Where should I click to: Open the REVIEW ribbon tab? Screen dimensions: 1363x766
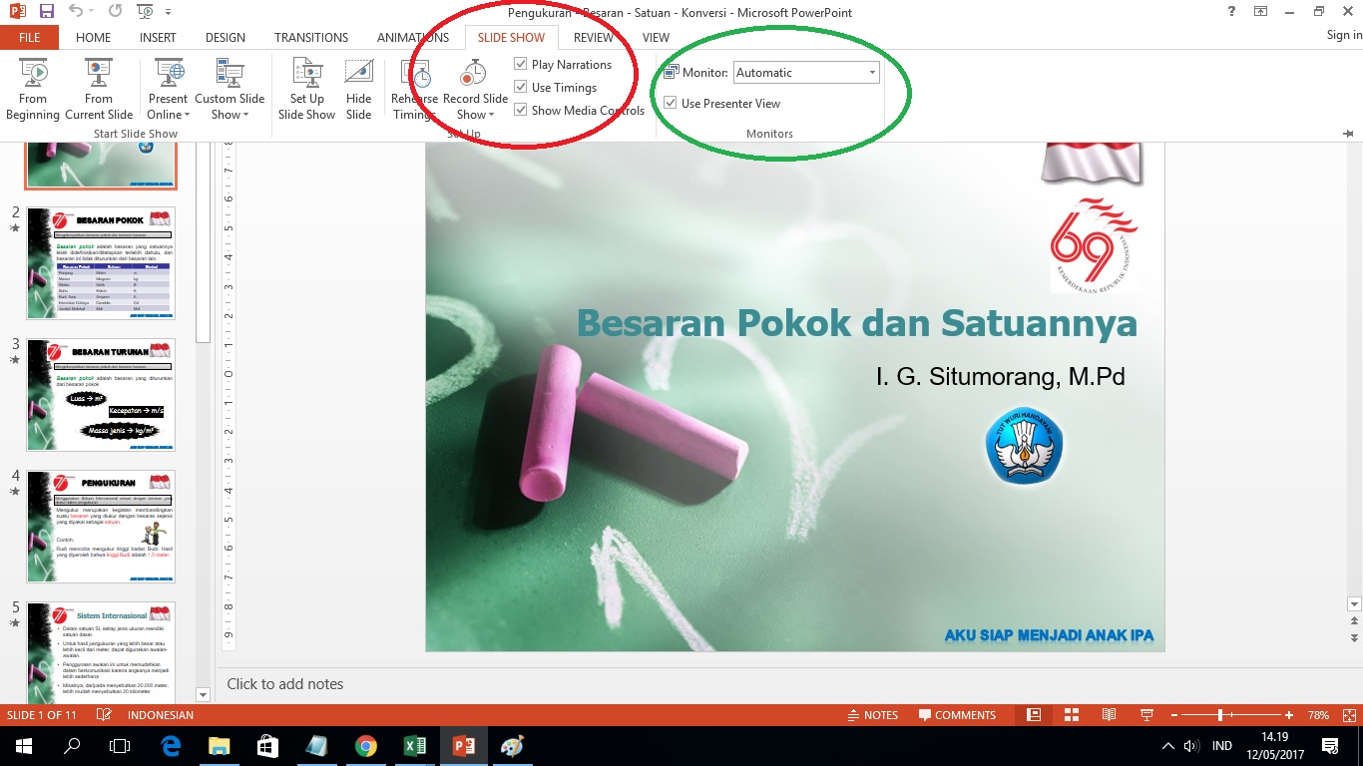pyautogui.click(x=593, y=37)
